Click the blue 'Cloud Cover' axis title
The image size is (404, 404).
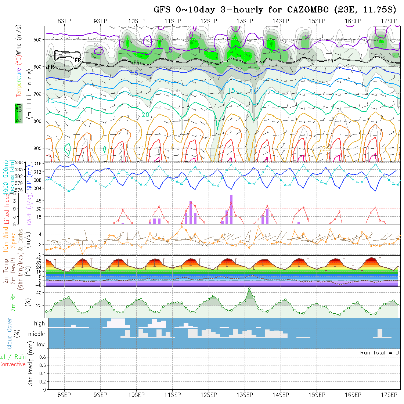[x=10, y=333]
